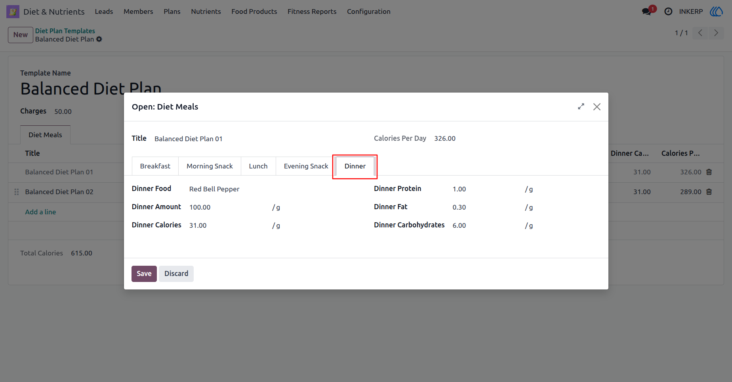Open the Leads menu

point(104,11)
